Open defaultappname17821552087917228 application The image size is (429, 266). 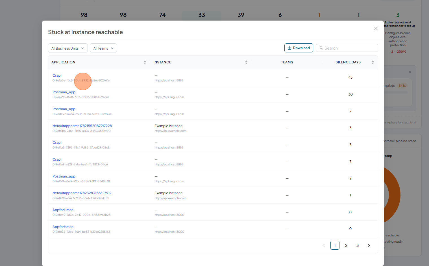[x=82, y=126]
